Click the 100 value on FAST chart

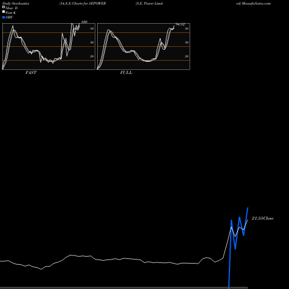coord(84,22)
